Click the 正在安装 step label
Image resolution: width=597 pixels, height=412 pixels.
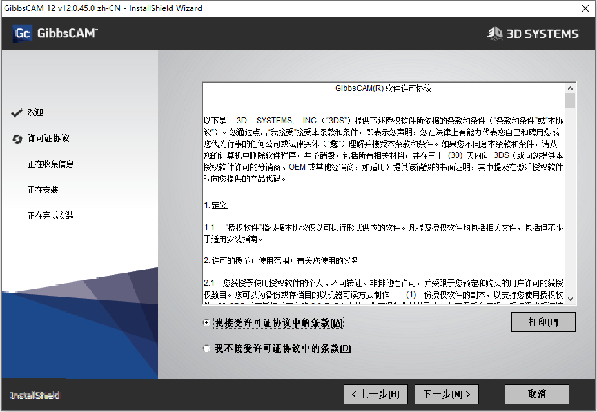(x=43, y=190)
